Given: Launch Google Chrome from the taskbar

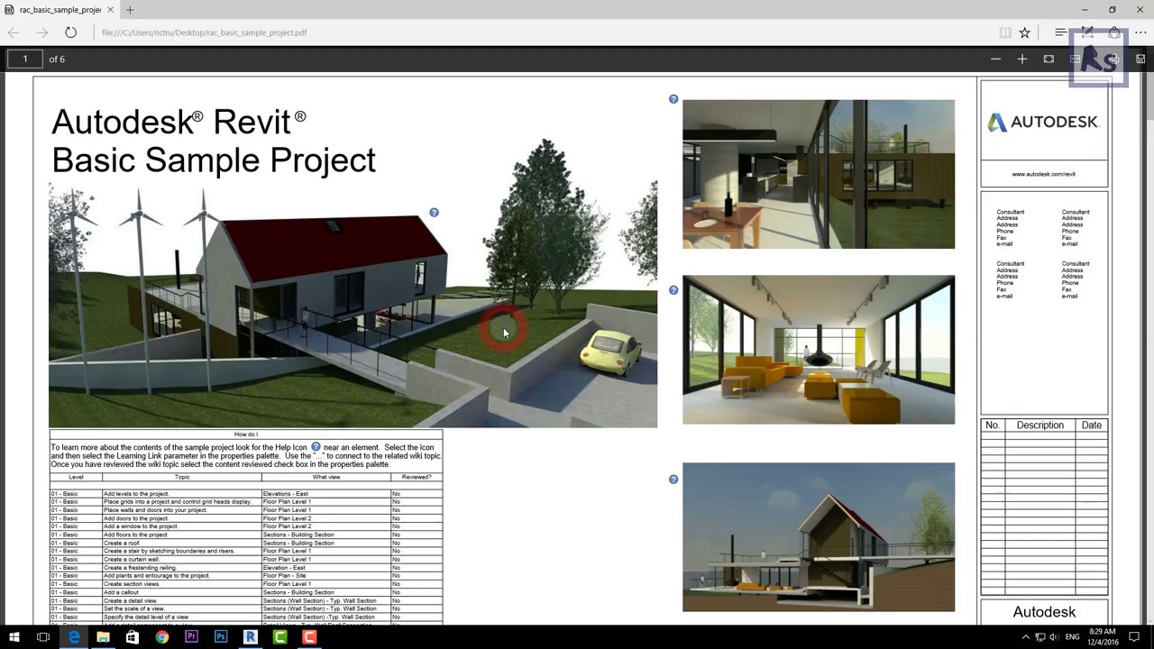Looking at the screenshot, I should (161, 637).
